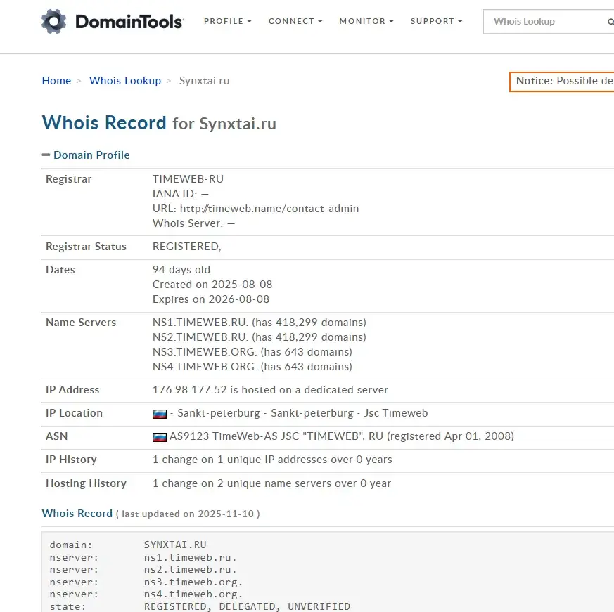Click the 'Whois Record for Synxtai.ru' page title
The height and width of the screenshot is (612, 614).
click(x=159, y=123)
